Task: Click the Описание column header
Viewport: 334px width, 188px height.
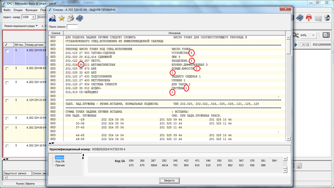Action: point(174,33)
